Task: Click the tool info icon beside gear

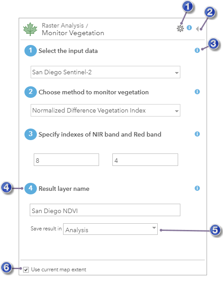Action: tap(189, 28)
